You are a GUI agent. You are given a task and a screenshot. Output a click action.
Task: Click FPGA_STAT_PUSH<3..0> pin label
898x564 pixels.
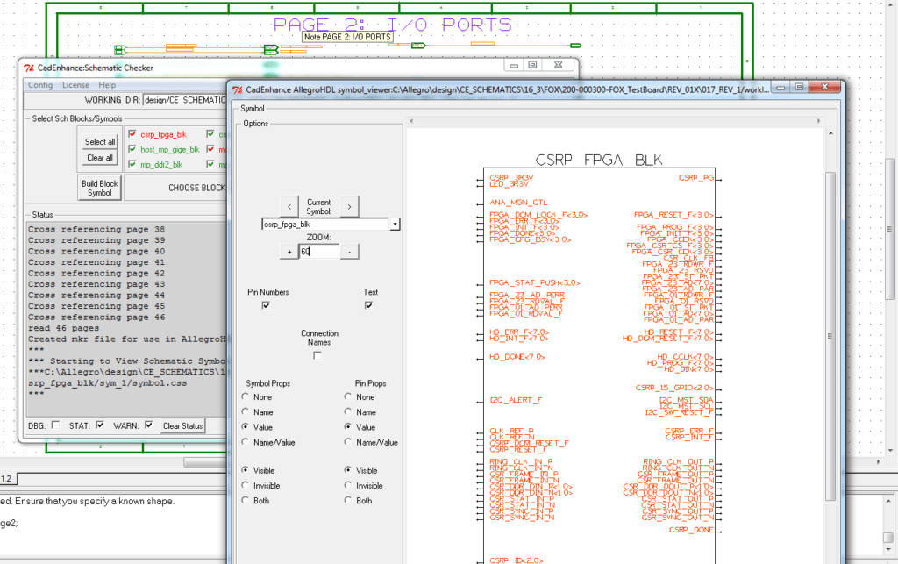[535, 282]
